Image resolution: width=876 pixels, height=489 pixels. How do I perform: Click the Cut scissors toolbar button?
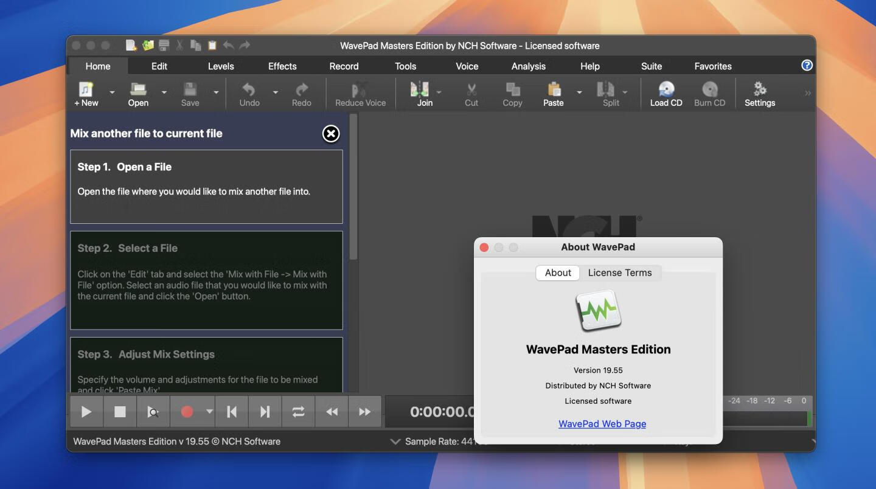click(471, 94)
